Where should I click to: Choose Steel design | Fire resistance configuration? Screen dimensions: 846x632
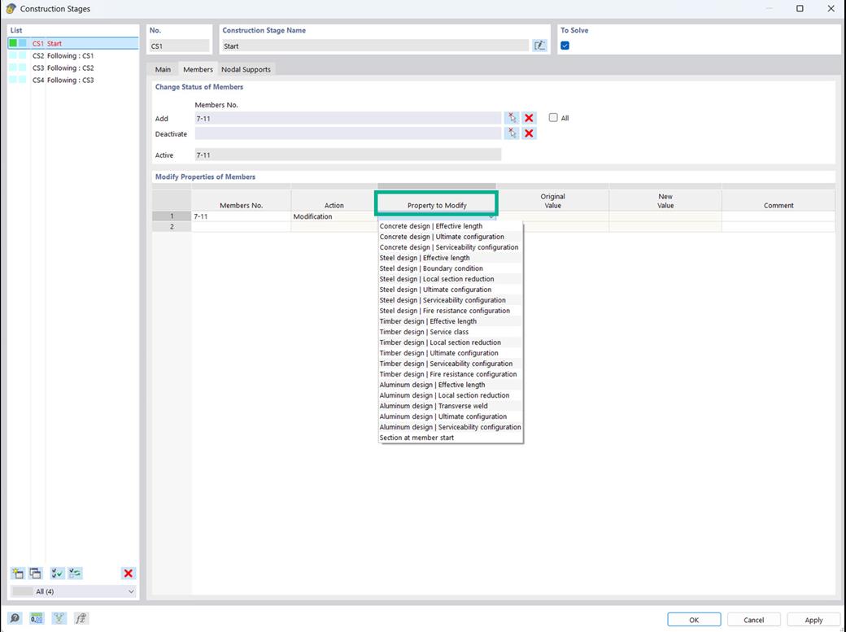coord(450,311)
